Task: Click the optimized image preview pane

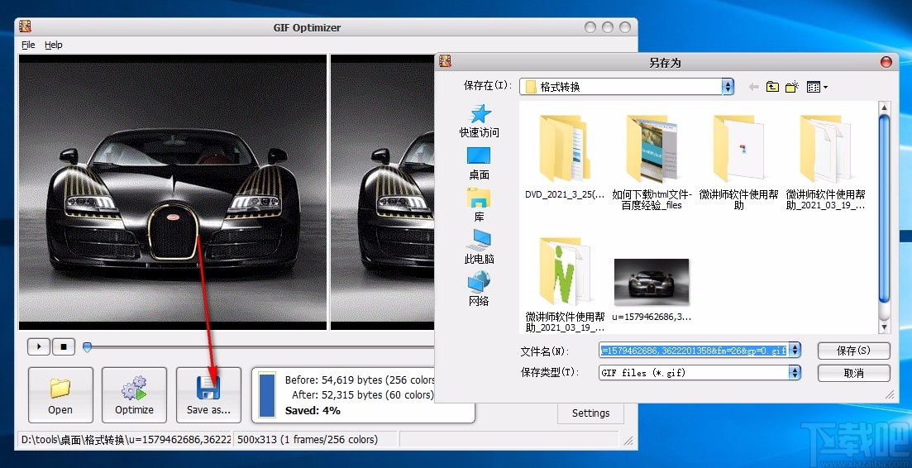Action: point(383,193)
